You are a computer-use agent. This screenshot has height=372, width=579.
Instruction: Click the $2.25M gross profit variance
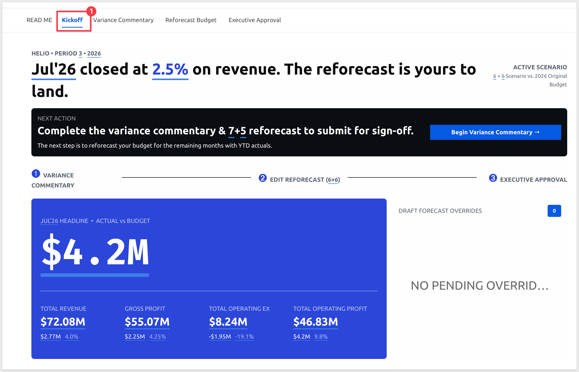tap(135, 337)
